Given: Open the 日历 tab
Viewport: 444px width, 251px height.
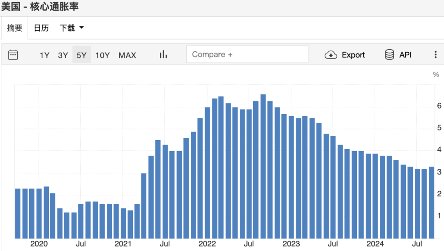Looking at the screenshot, I should (41, 28).
